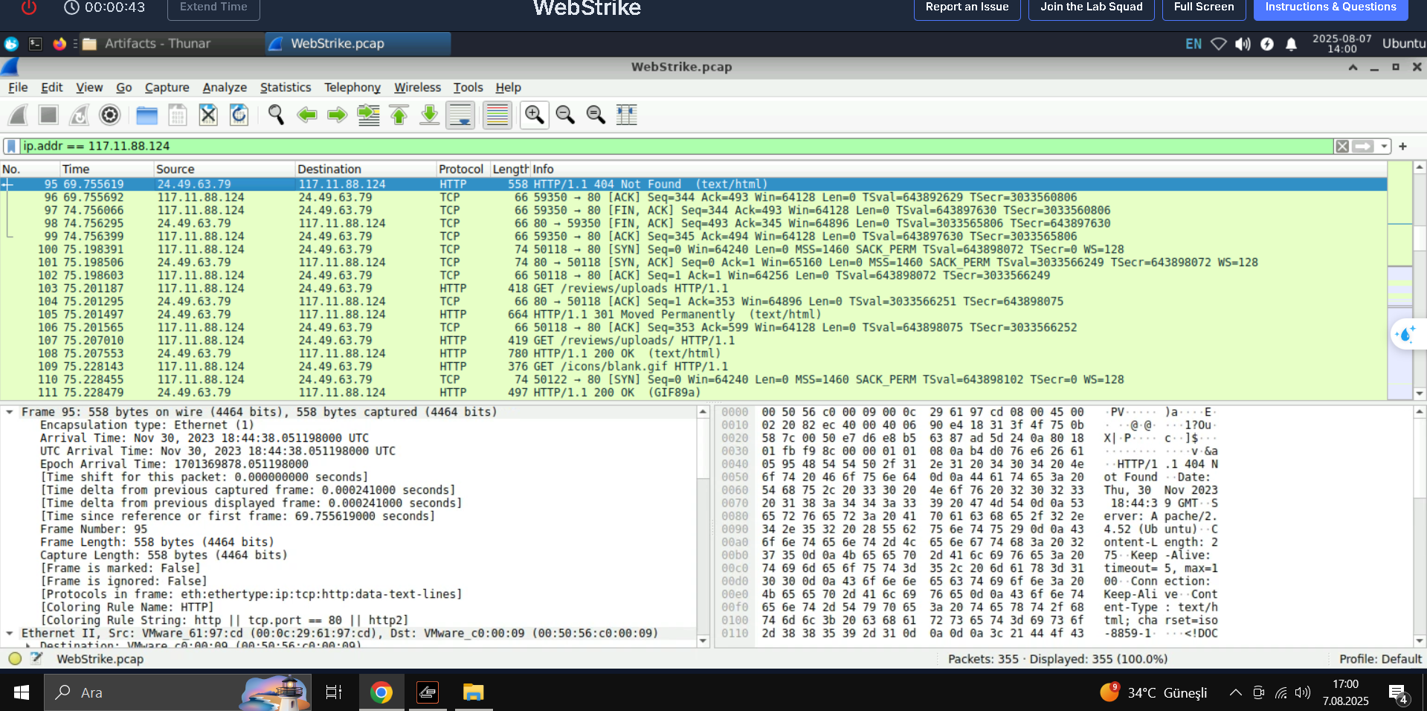Add a display filter button plus
Image resolution: width=1427 pixels, height=711 pixels.
1402,147
